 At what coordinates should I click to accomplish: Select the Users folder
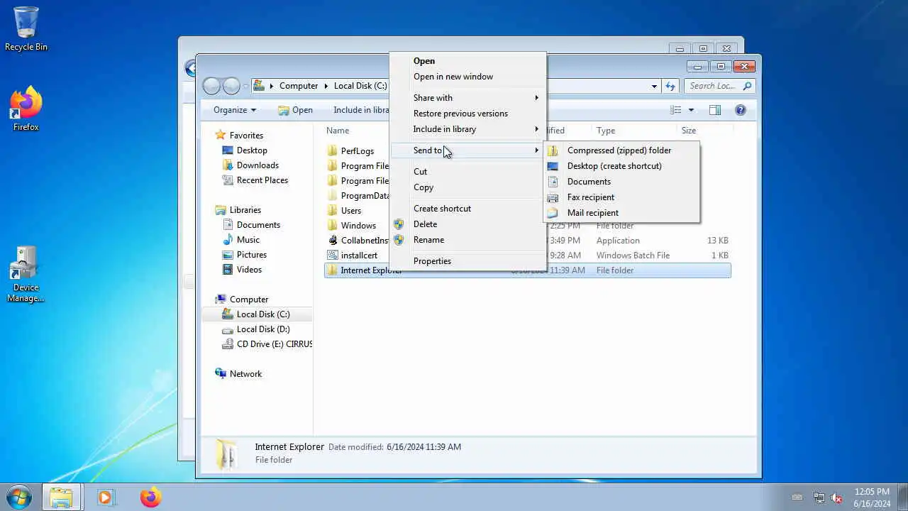click(x=350, y=210)
